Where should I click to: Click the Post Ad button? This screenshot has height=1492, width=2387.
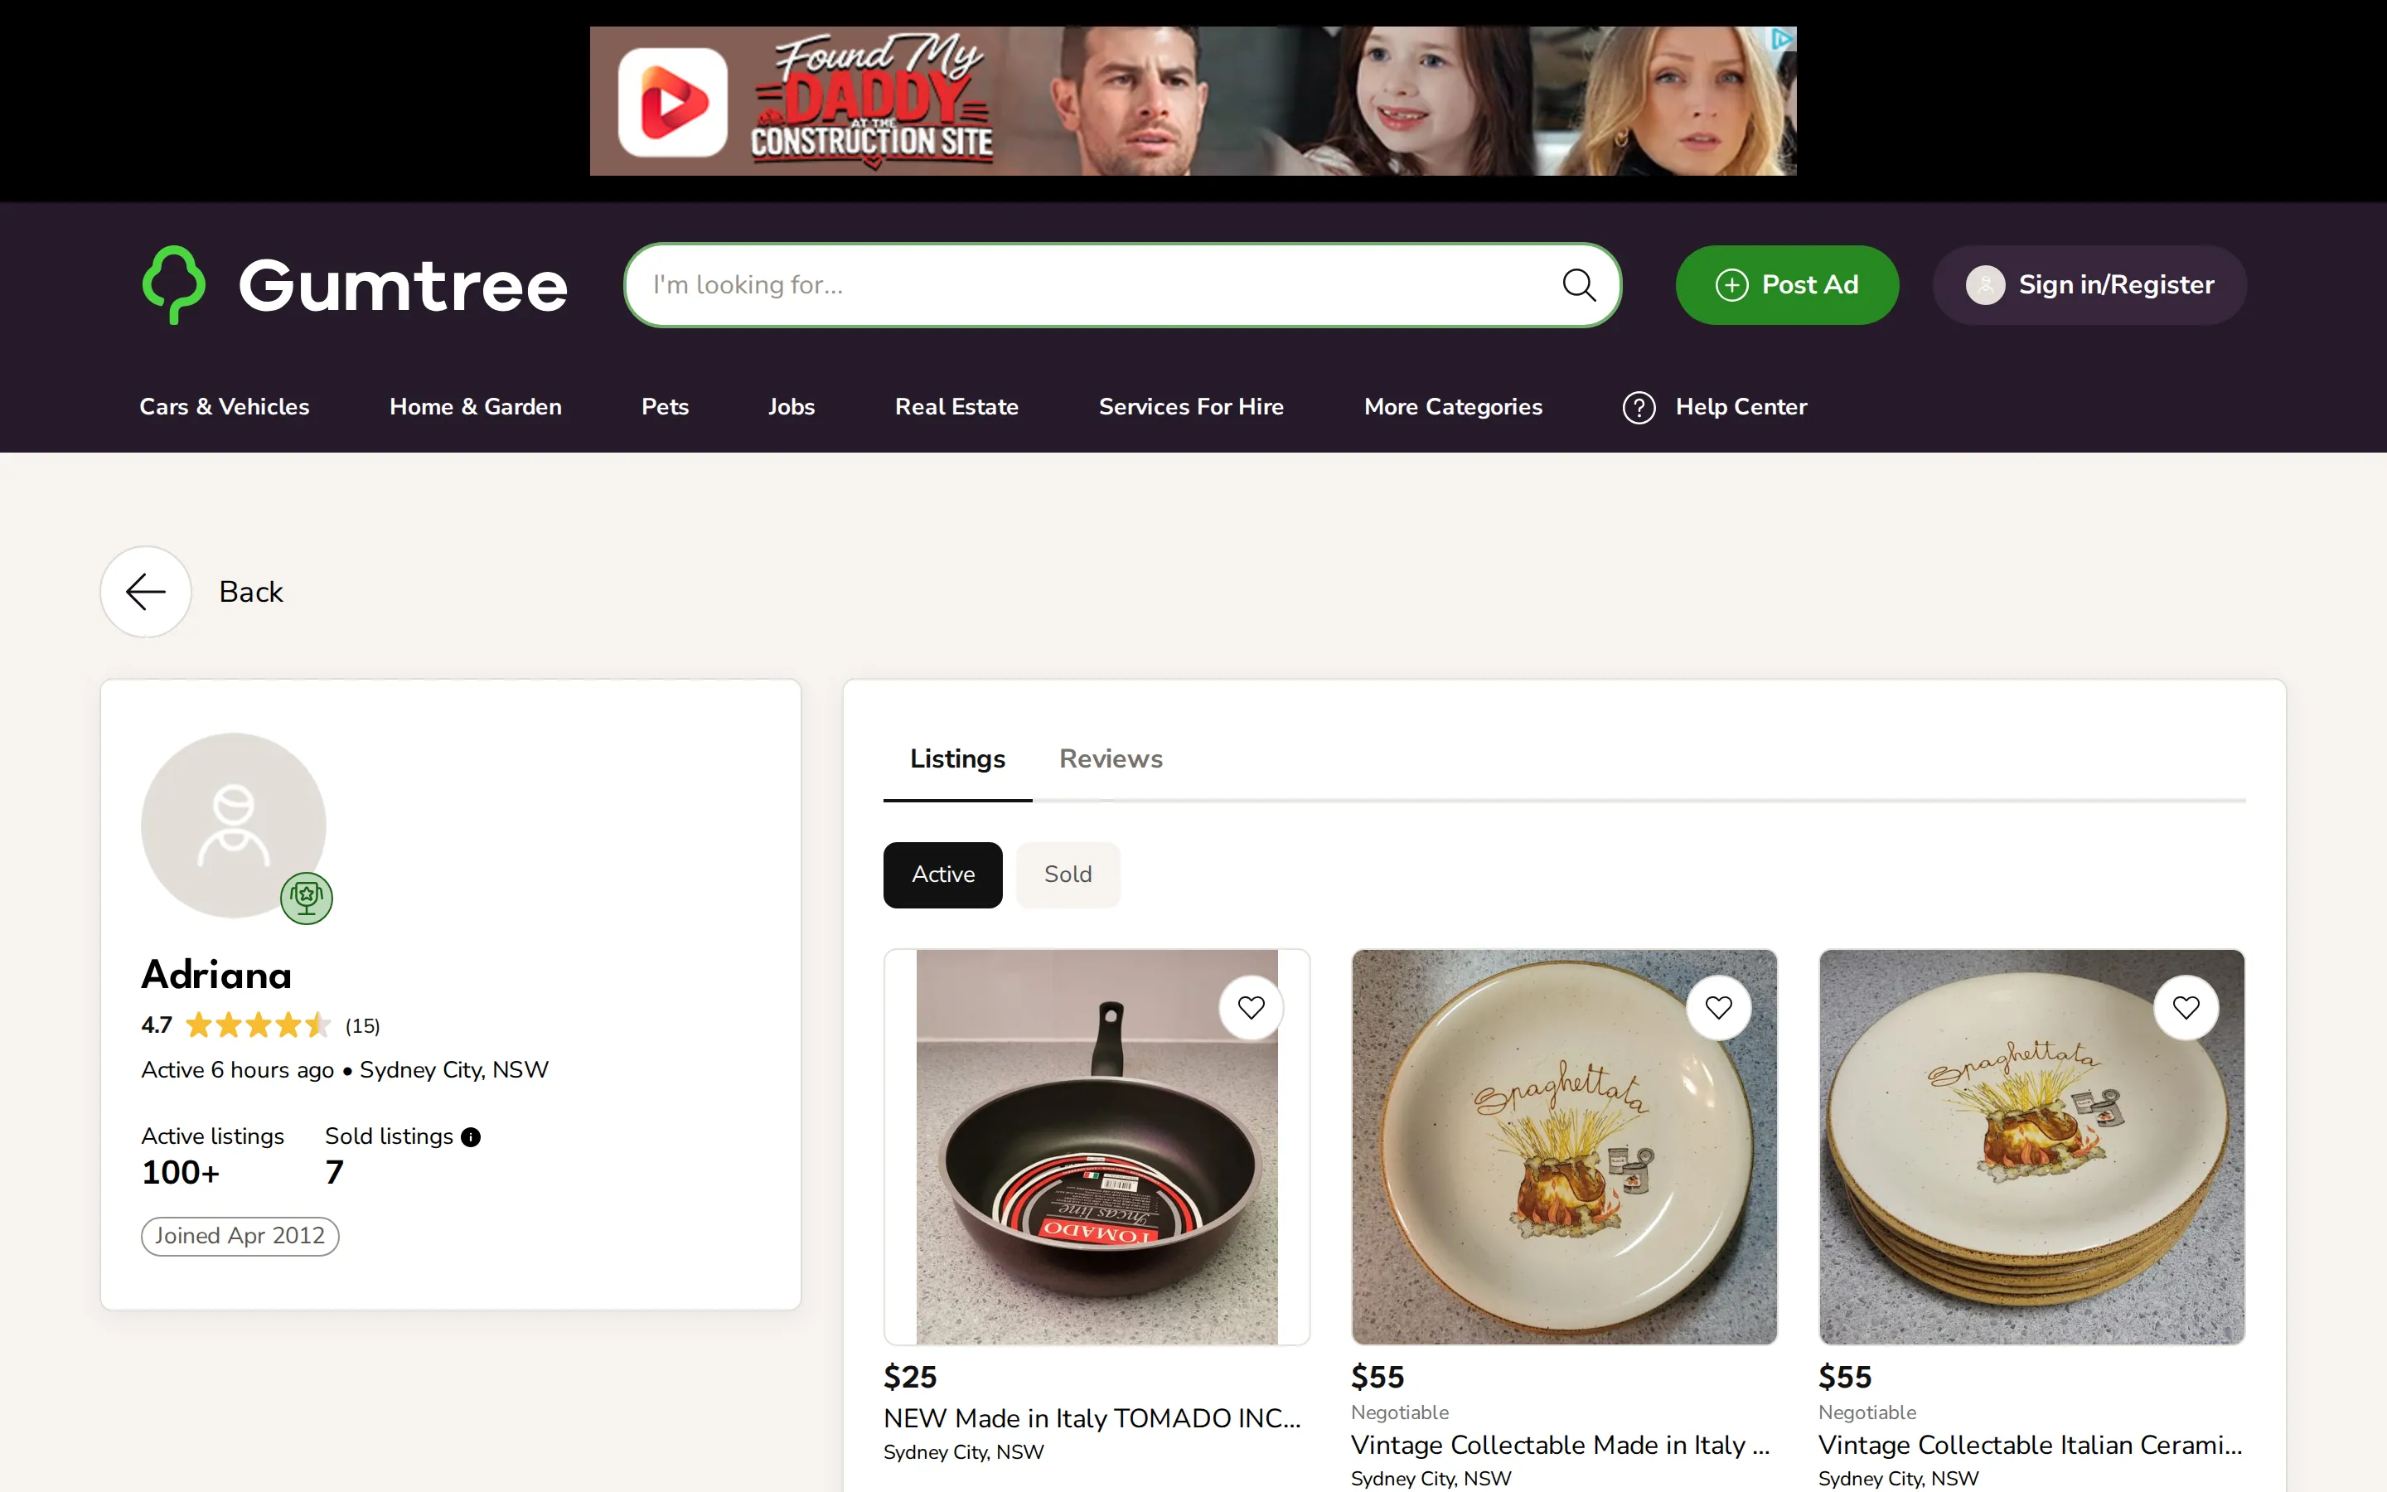click(x=1786, y=285)
